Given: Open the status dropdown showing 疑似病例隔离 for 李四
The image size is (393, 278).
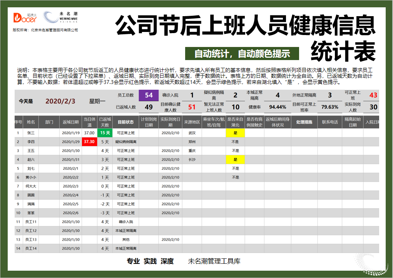Looking at the screenshot, I should coord(126,141).
